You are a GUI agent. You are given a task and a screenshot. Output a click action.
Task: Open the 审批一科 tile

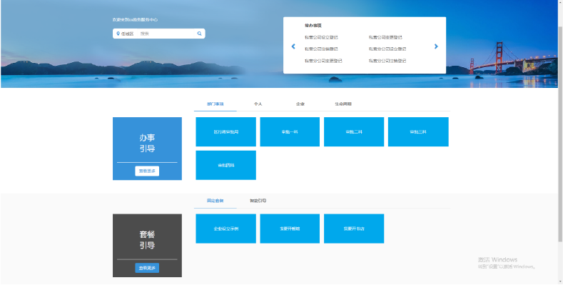(290, 132)
